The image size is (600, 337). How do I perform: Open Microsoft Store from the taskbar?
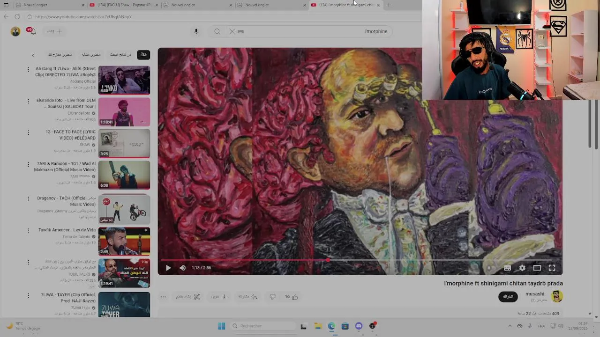coord(345,326)
